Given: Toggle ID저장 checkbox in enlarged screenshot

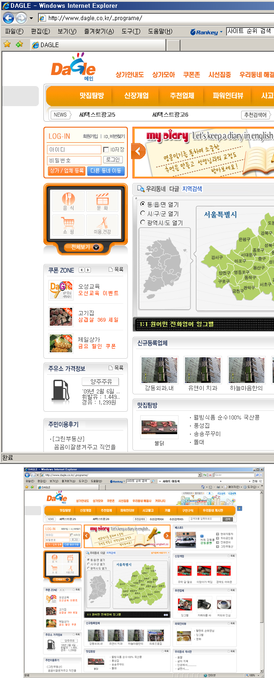Looking at the screenshot, I should point(106,150).
